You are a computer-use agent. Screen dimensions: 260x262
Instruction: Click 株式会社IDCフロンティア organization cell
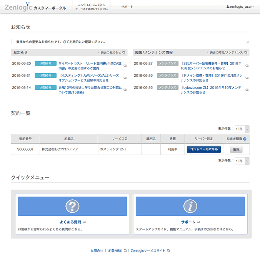69,149
